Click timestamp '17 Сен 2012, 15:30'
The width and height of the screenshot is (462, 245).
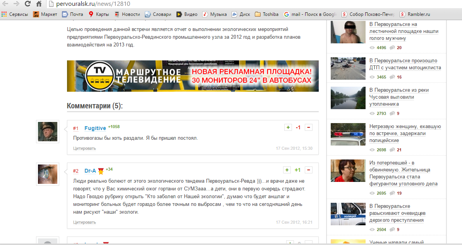coord(294,148)
